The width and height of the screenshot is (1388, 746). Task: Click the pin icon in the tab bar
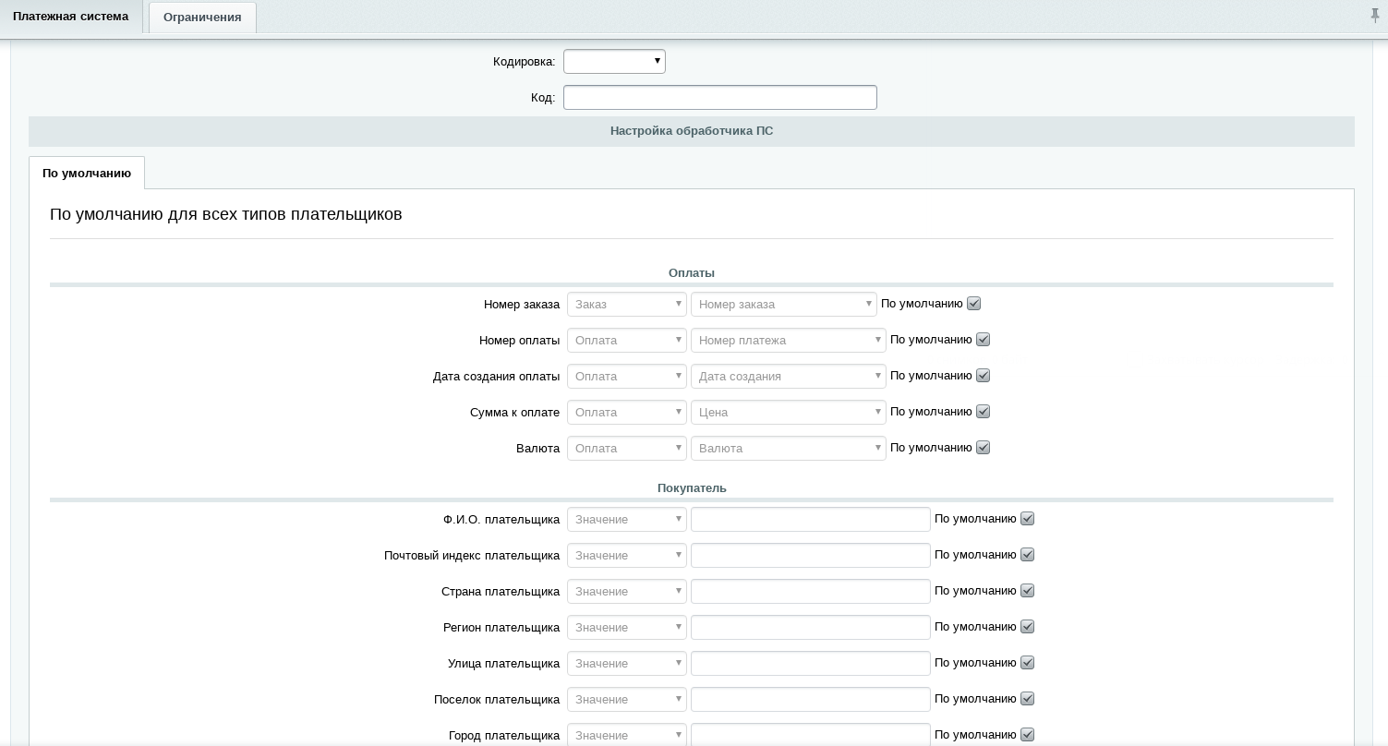coord(1375,16)
